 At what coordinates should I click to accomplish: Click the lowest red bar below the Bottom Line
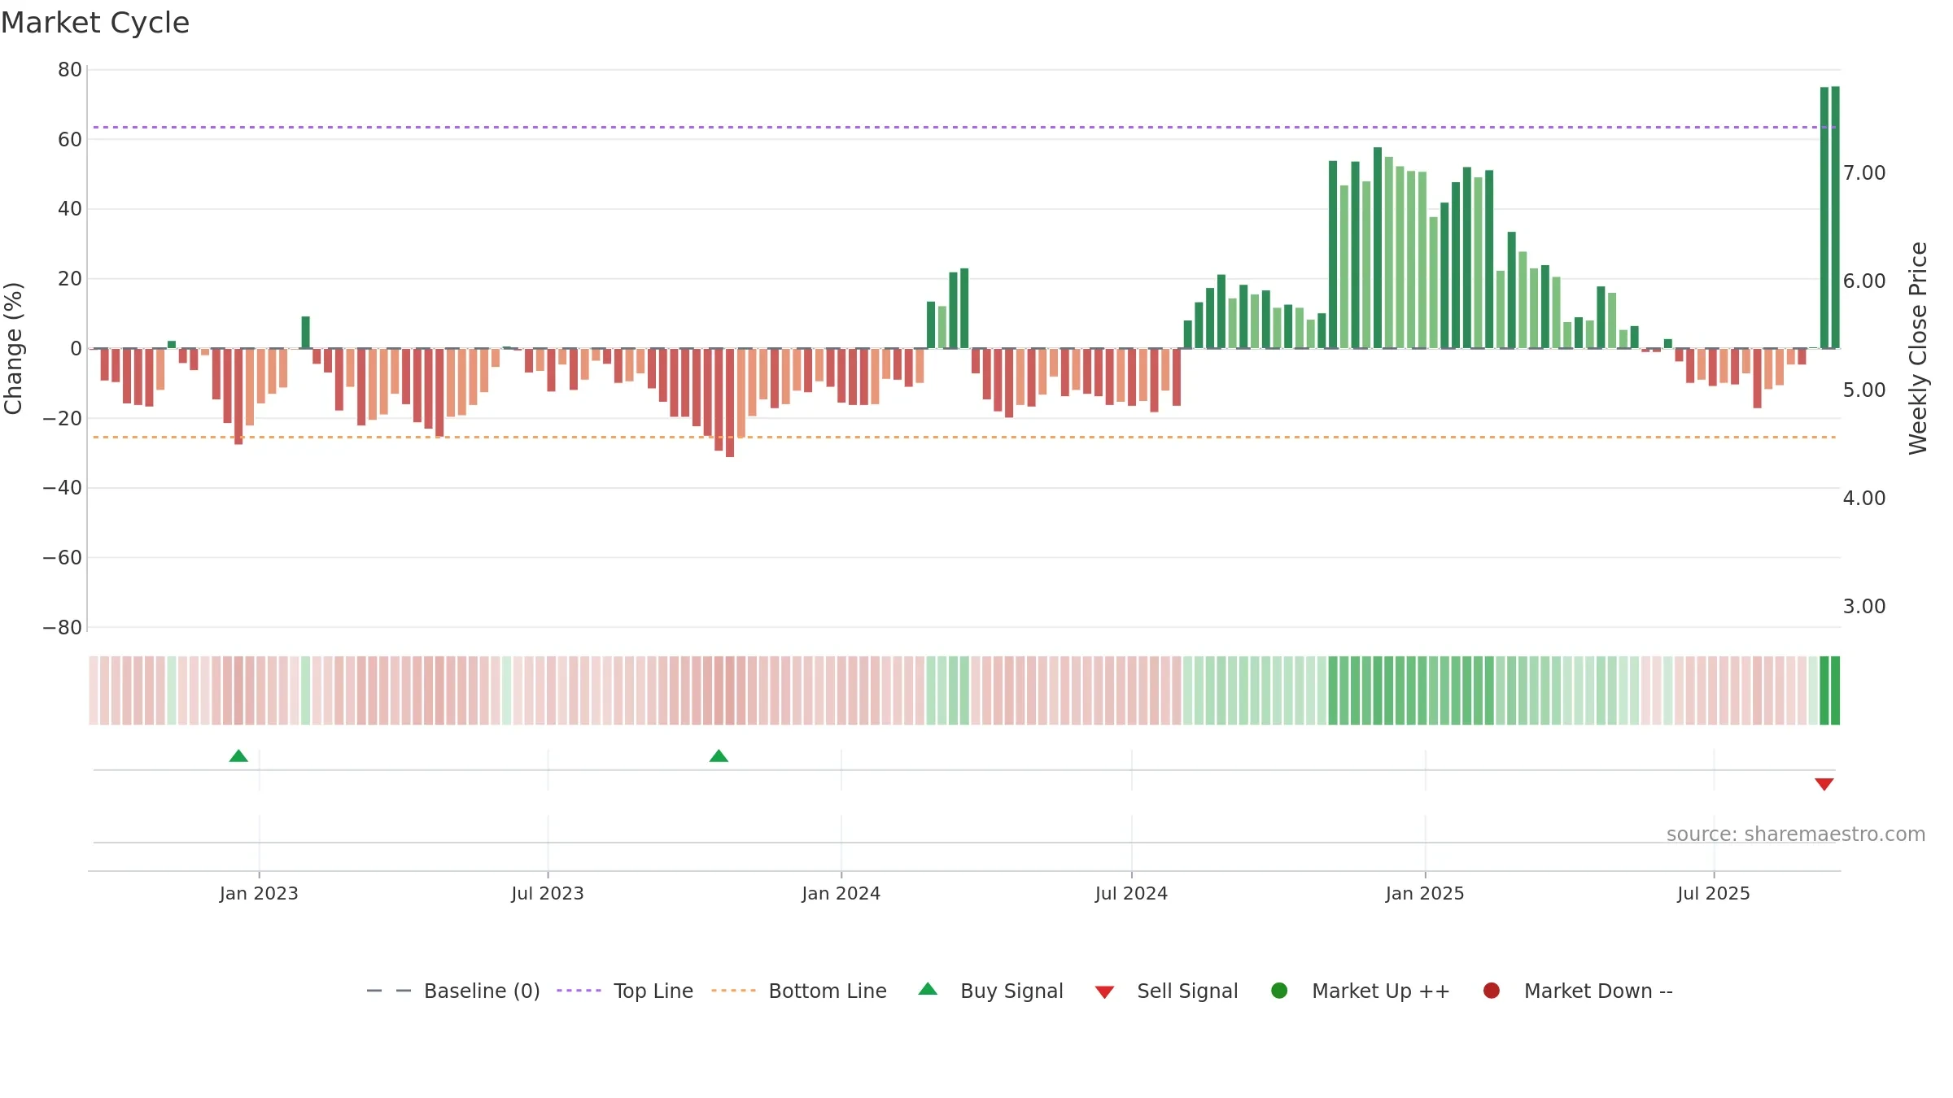point(730,403)
